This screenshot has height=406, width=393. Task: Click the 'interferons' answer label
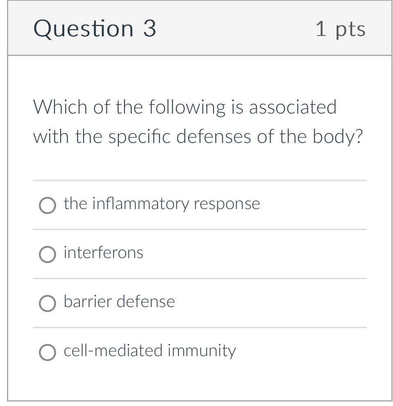103,252
